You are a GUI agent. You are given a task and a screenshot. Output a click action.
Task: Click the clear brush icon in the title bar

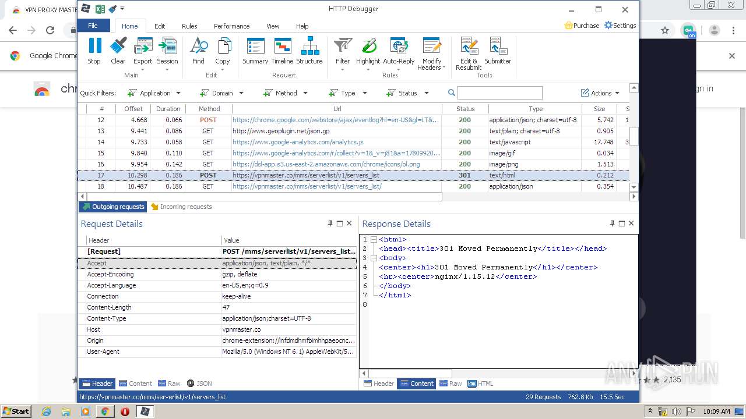112,9
